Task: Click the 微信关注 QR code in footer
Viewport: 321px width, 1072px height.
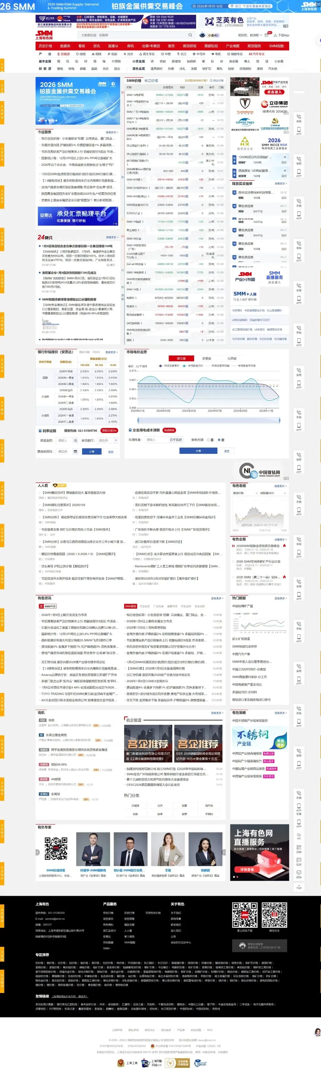Action: click(x=274, y=915)
